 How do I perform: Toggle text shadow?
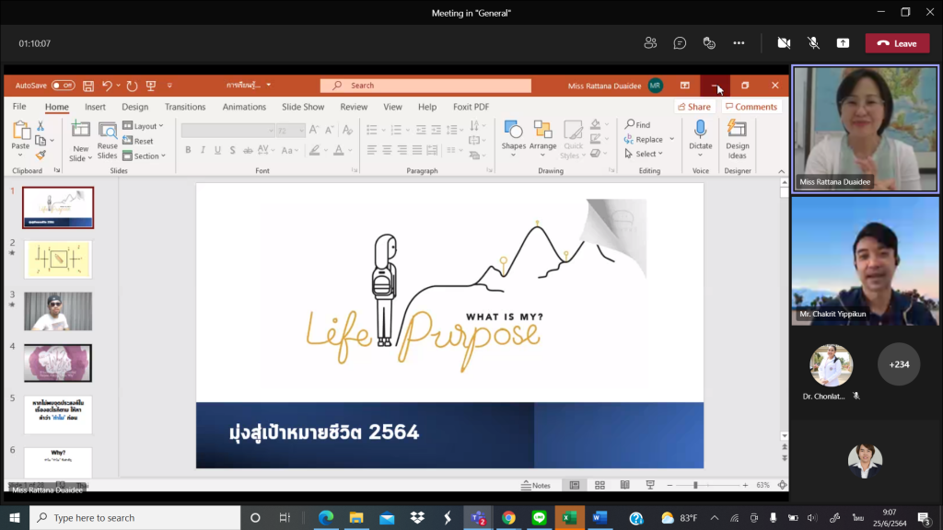tap(233, 150)
